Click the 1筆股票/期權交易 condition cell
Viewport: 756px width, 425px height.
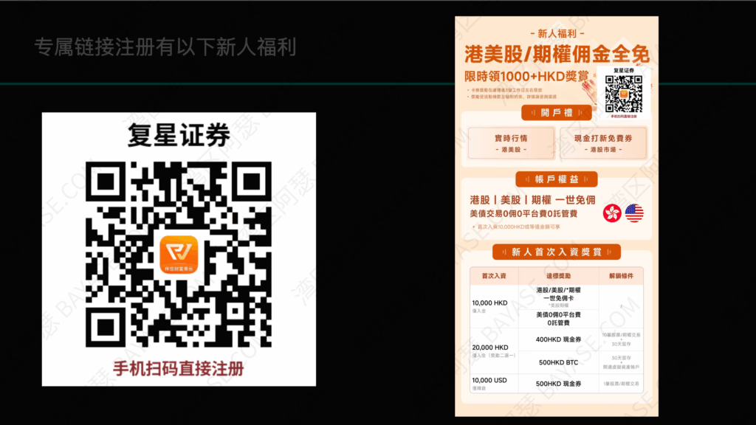(x=621, y=384)
